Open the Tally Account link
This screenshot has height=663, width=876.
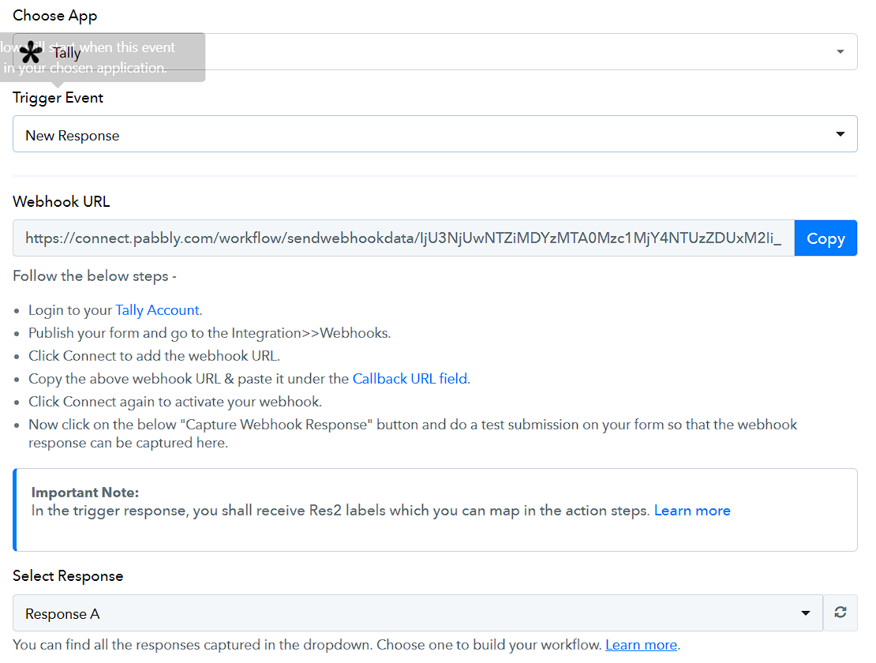click(x=157, y=310)
